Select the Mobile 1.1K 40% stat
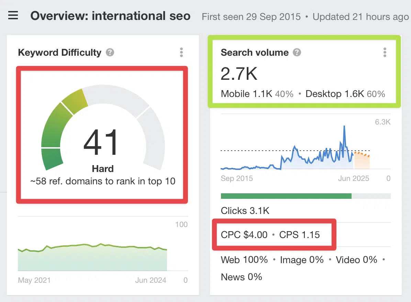411x302 pixels. [257, 94]
